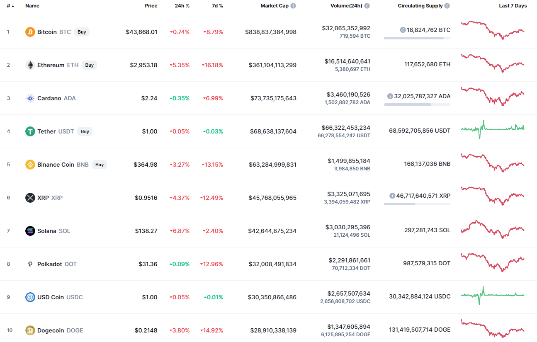Sort by the 24h % column header

(182, 6)
